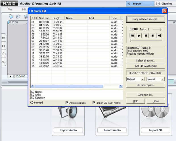Click Write text file button

[x=146, y=95]
